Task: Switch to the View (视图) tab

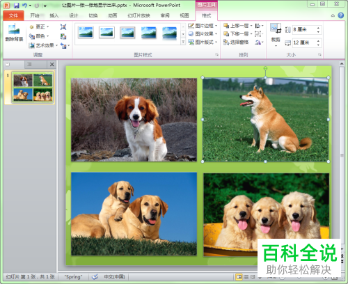Action: 184,15
